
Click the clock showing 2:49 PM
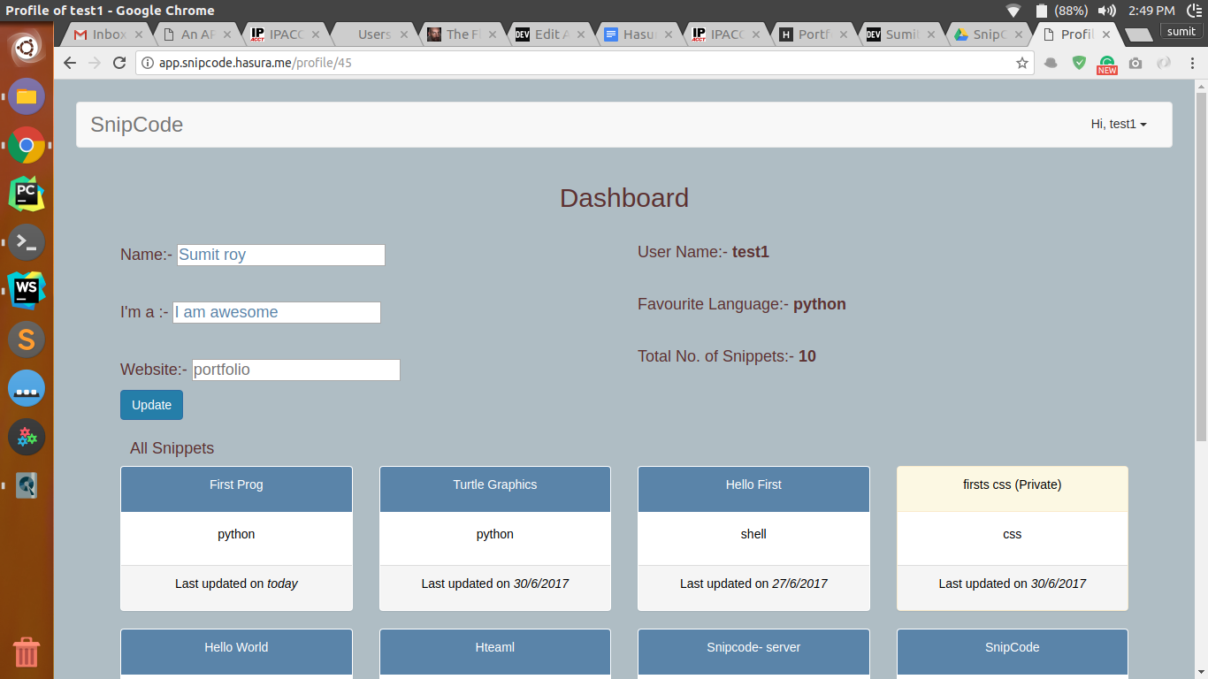1151,11
